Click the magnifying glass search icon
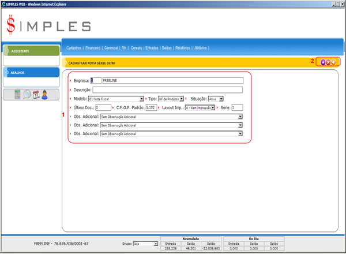This screenshot has height=254, width=346. (x=27, y=95)
